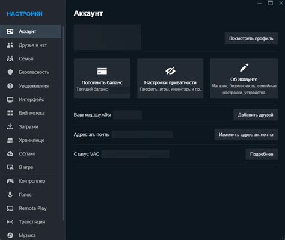Click the В игре overlay icon
The width and height of the screenshot is (285, 240).
10,167
